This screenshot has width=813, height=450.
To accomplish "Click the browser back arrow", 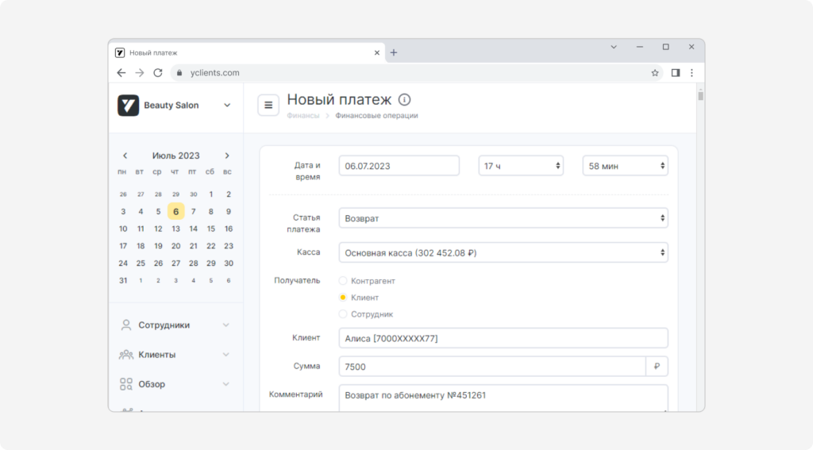I will (x=121, y=72).
